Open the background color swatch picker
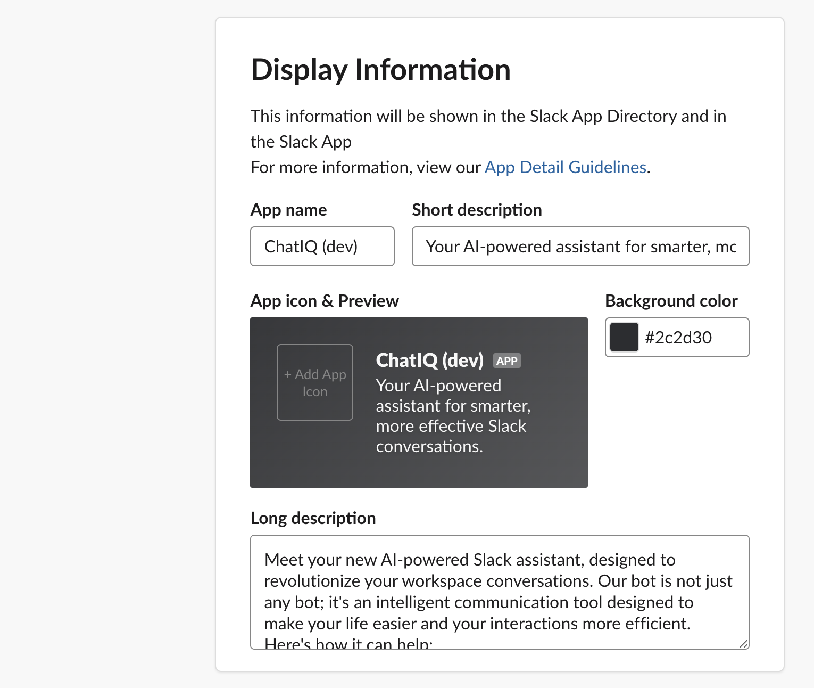Image resolution: width=814 pixels, height=688 pixels. (624, 338)
